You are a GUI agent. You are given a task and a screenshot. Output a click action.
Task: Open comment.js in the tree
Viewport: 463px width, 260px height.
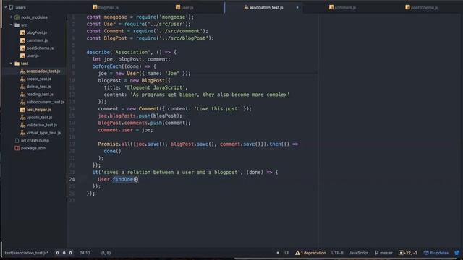coord(37,40)
